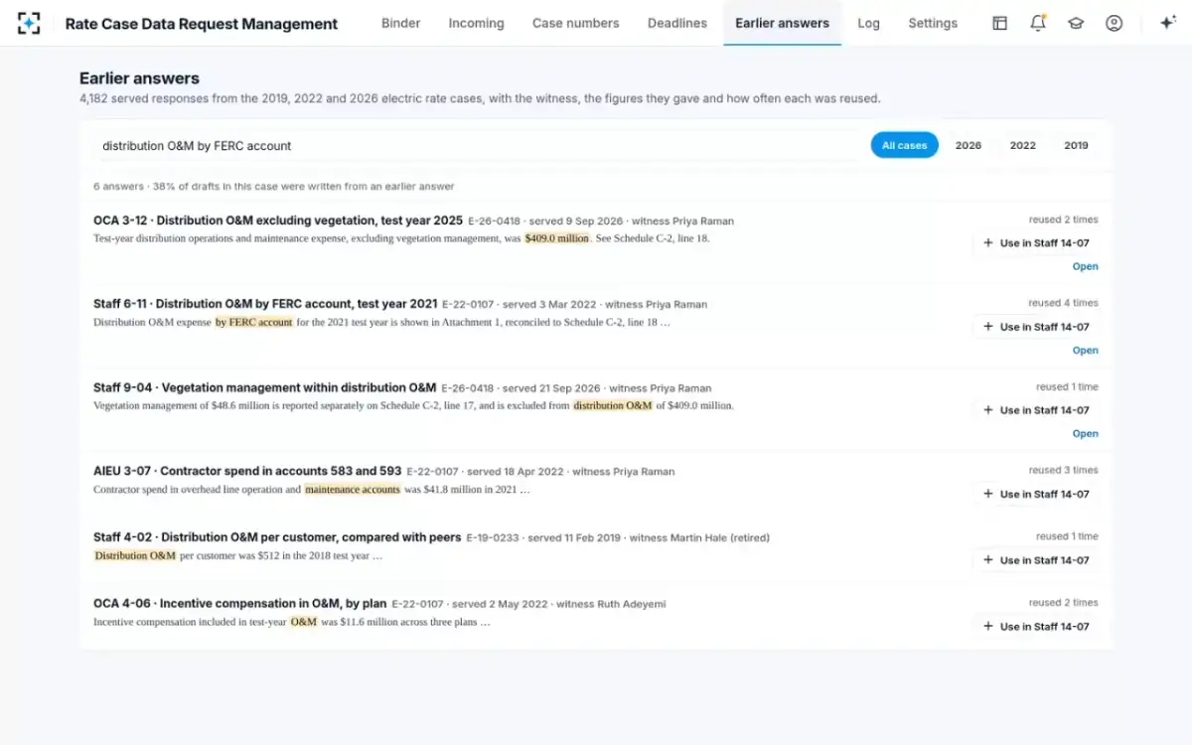Open the layout panel icon
Viewport: 1192px width, 745px height.
[x=1000, y=23]
